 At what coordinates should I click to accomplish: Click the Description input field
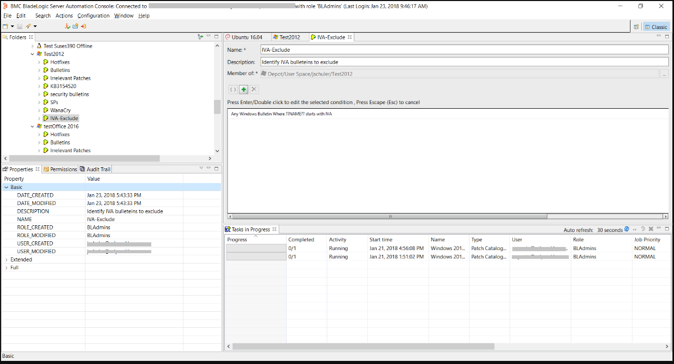pos(464,62)
